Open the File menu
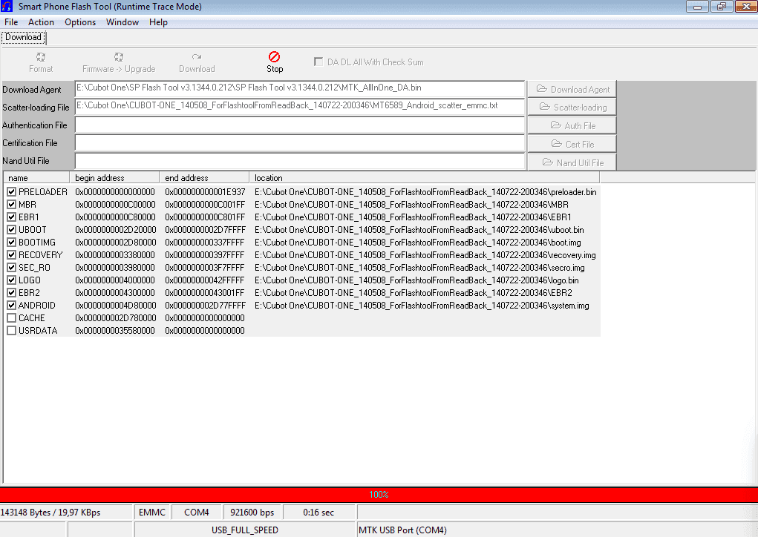Viewport: 758px width, 537px height. point(11,22)
